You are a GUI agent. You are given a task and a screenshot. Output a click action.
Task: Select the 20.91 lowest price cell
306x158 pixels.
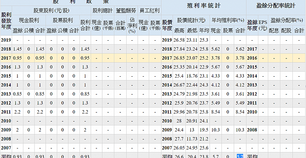click(x=192, y=121)
